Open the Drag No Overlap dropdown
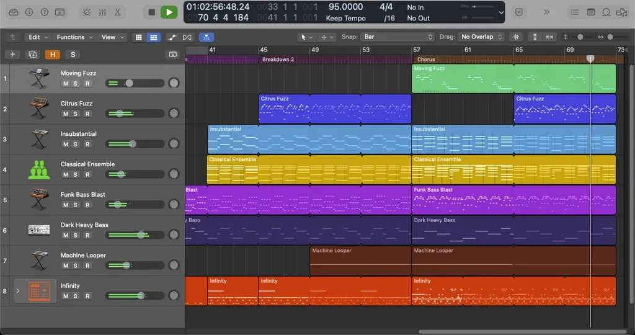This screenshot has height=335, width=635. pyautogui.click(x=481, y=37)
